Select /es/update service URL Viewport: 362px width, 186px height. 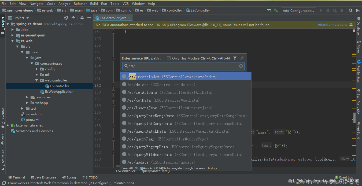186,162
